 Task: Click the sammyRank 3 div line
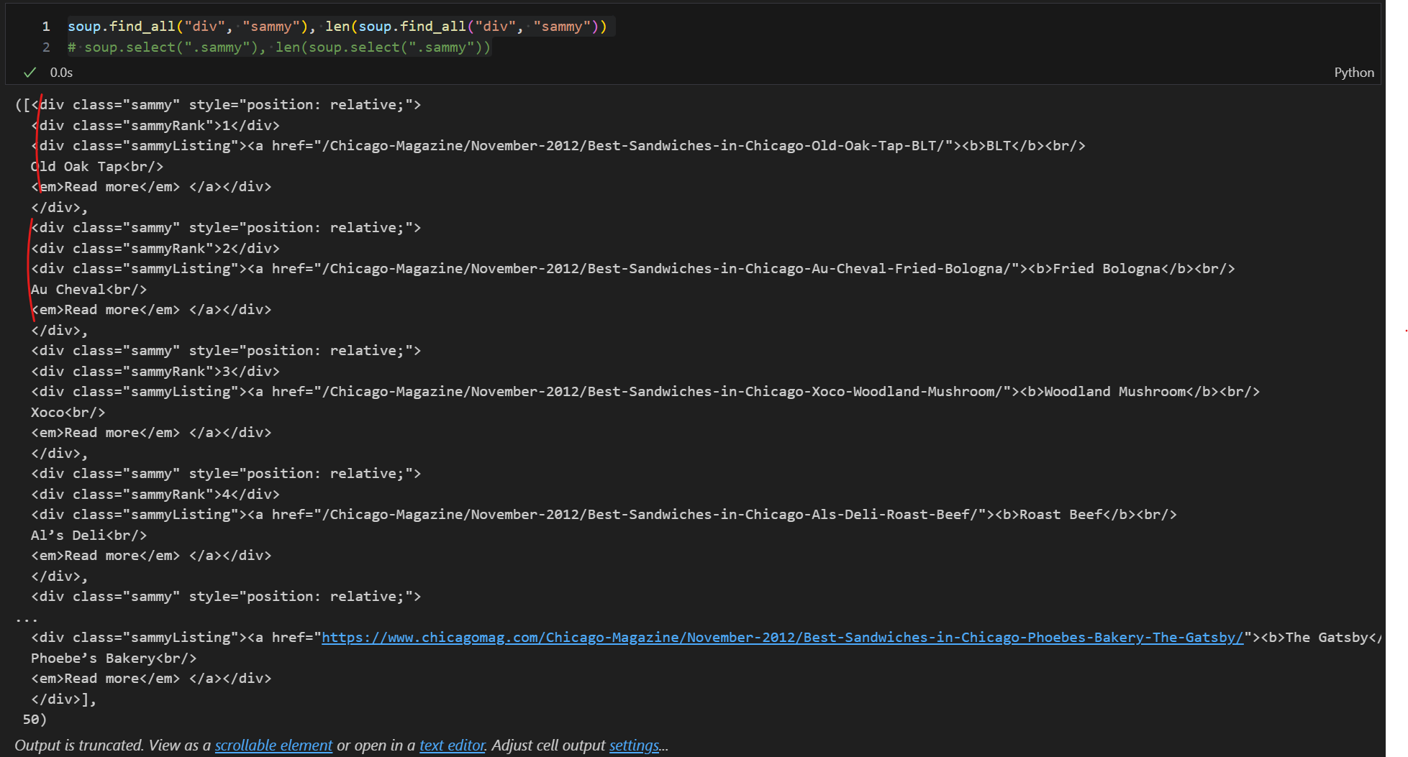coord(155,372)
